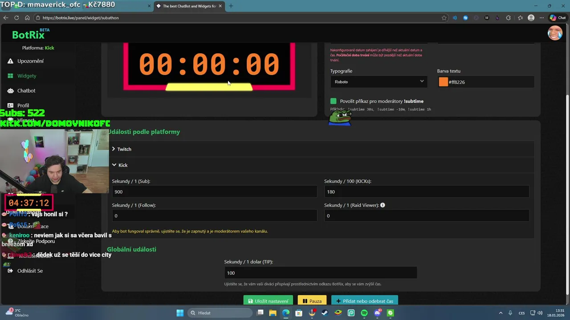This screenshot has height=320, width=570.
Task: Click the BotRix logo
Action: [30, 34]
